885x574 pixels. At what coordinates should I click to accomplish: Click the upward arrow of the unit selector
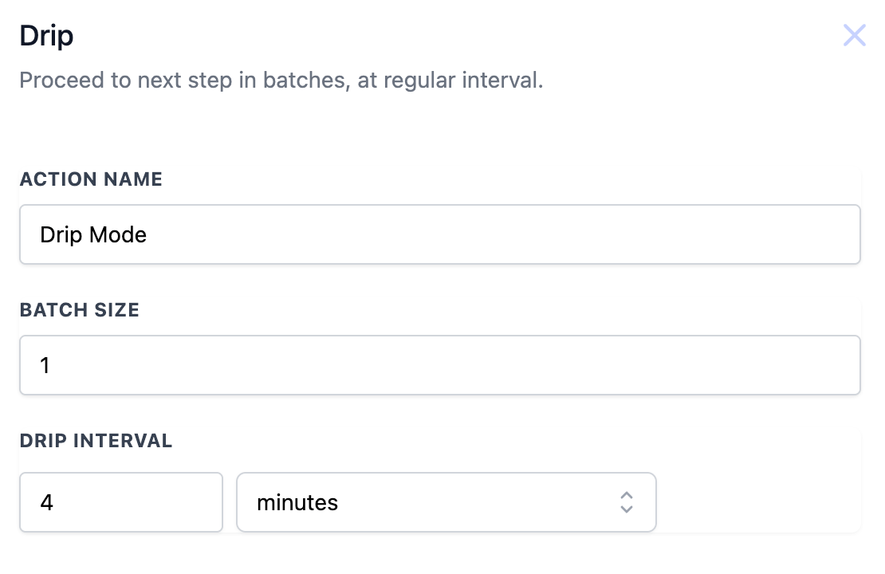[627, 496]
